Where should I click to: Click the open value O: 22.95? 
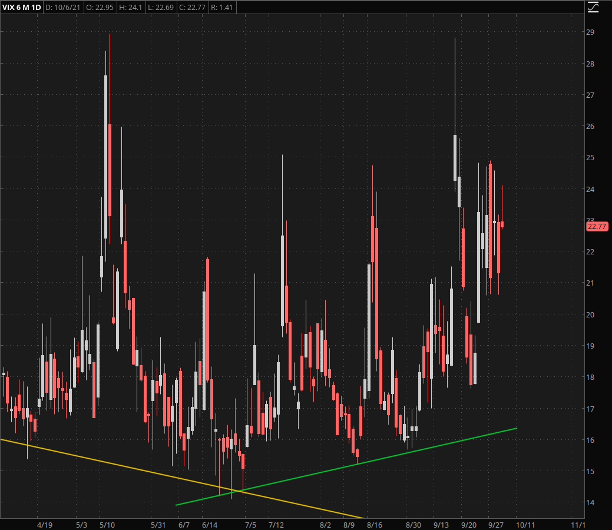tap(100, 8)
